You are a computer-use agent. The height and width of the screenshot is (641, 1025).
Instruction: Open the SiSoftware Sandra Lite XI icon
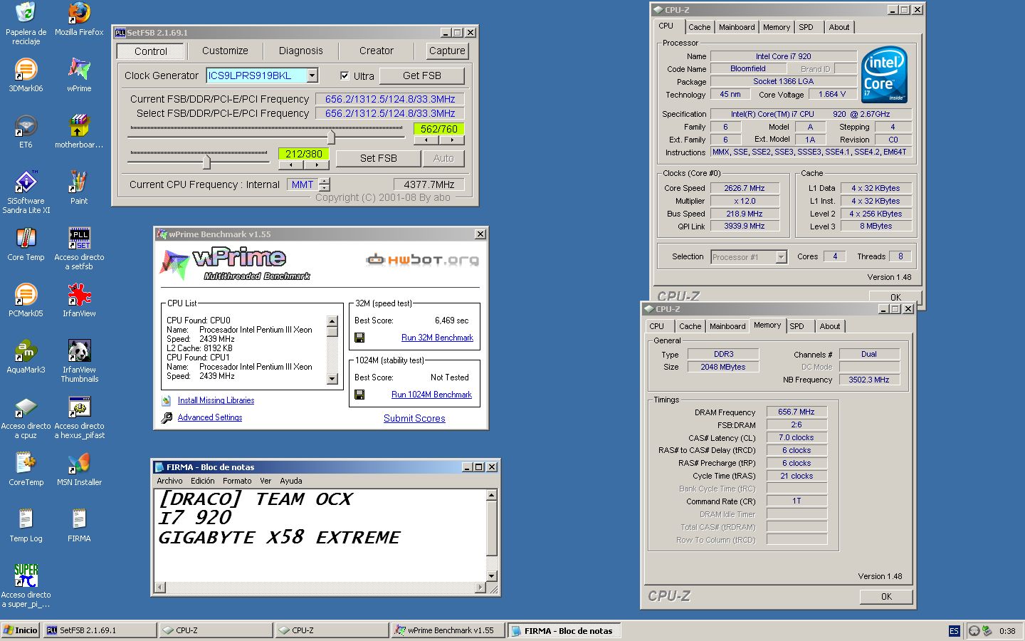click(x=26, y=182)
